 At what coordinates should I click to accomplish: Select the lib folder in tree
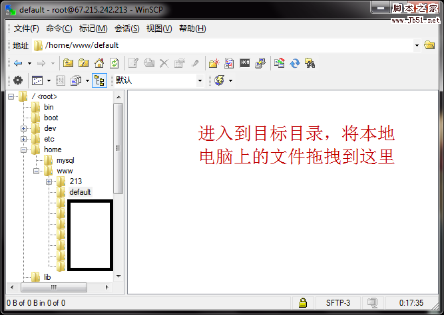(x=47, y=277)
